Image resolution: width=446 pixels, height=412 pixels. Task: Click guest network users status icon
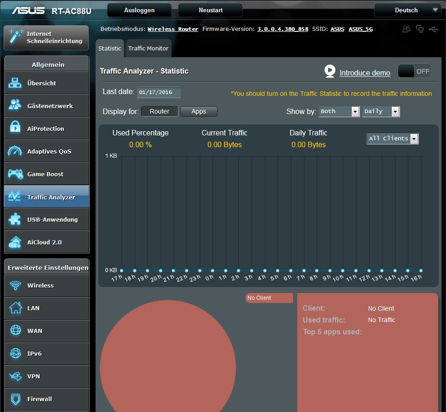[406, 29]
